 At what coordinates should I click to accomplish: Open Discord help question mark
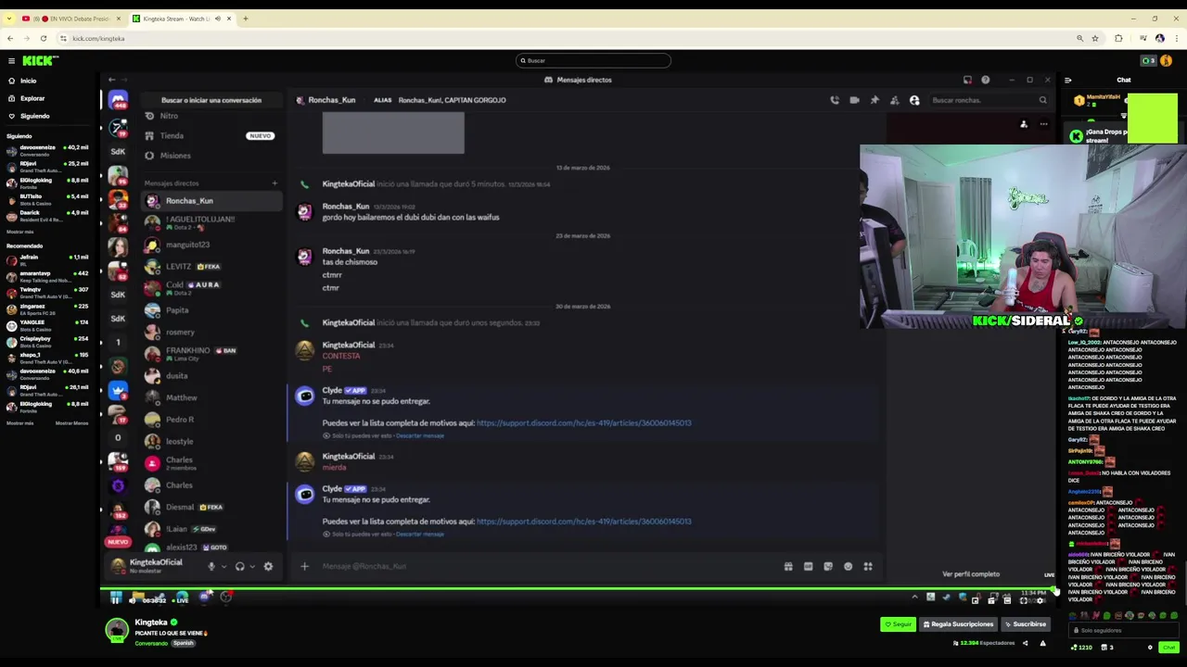985,80
